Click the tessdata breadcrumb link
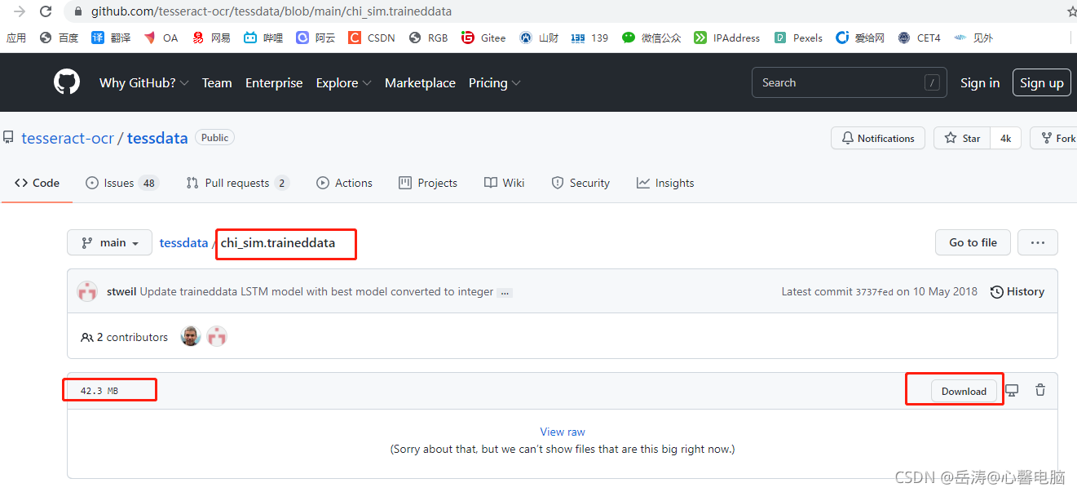The width and height of the screenshot is (1077, 492). coord(183,242)
